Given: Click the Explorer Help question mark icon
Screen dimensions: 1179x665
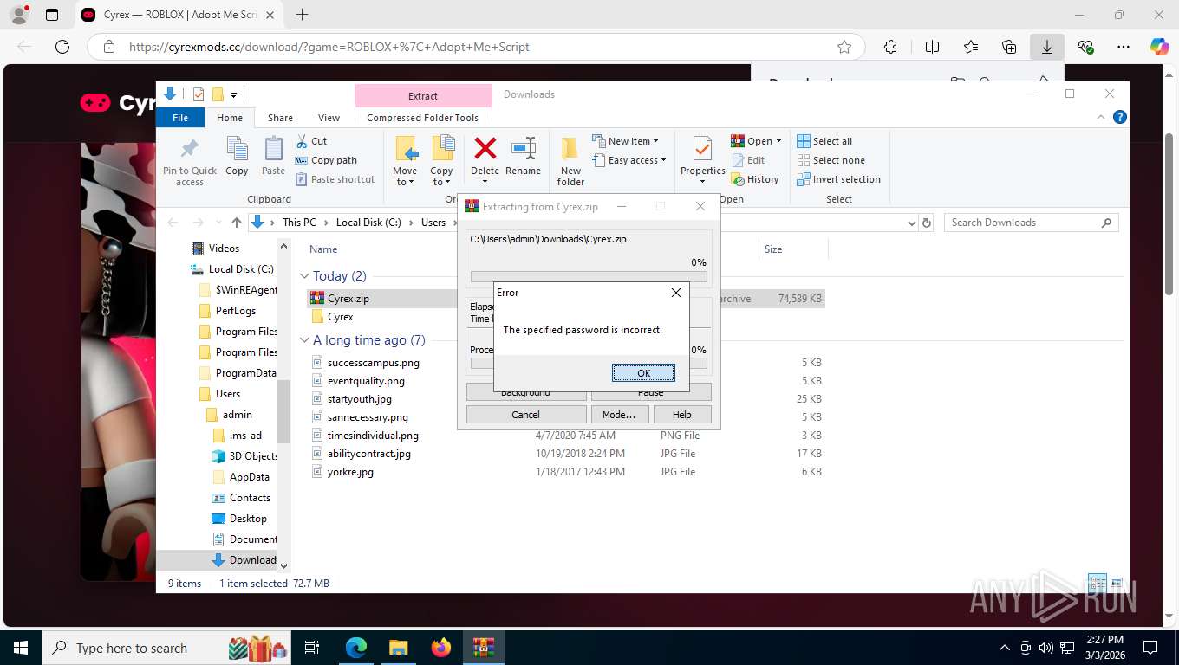Looking at the screenshot, I should (x=1119, y=118).
